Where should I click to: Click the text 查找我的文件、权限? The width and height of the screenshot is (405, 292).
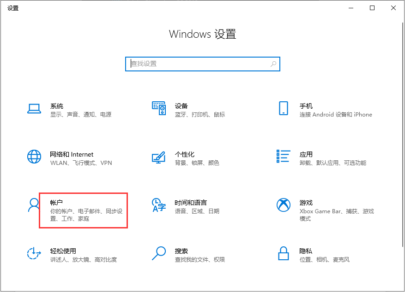coord(200,260)
